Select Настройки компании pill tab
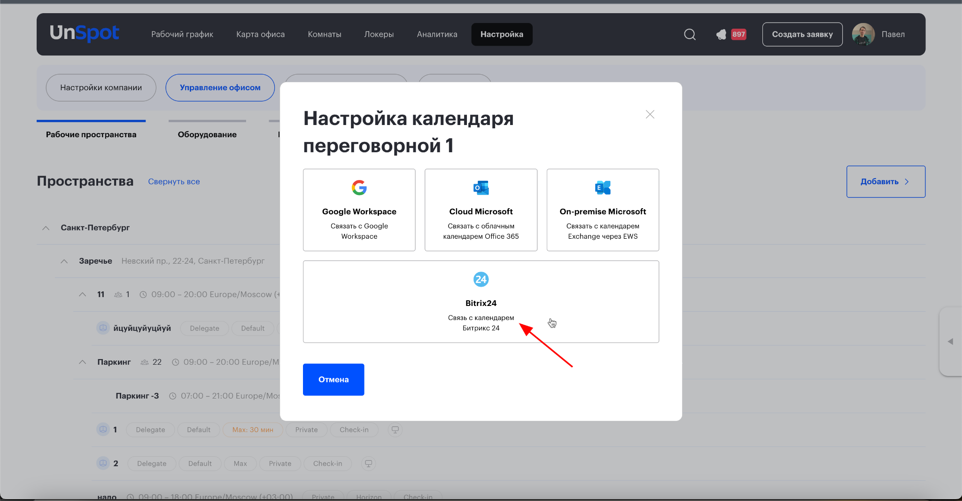 (x=101, y=87)
